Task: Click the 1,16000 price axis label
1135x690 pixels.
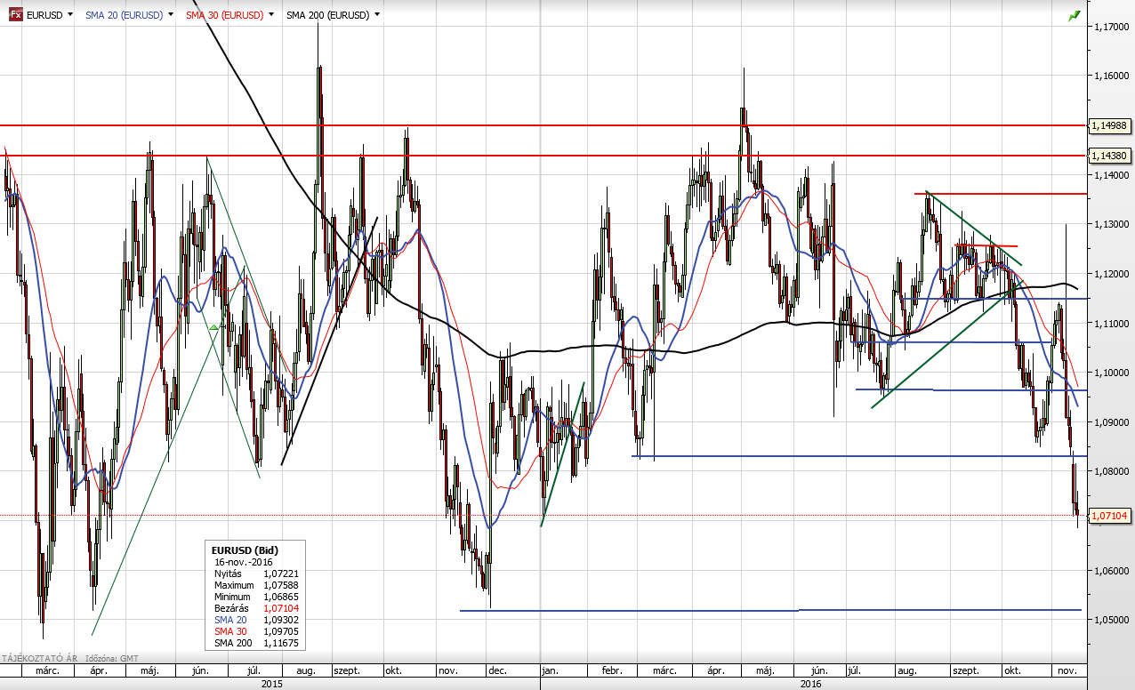Action: 1112,76
